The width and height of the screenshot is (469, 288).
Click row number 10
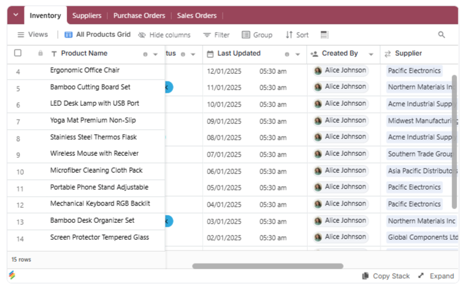tap(20, 172)
